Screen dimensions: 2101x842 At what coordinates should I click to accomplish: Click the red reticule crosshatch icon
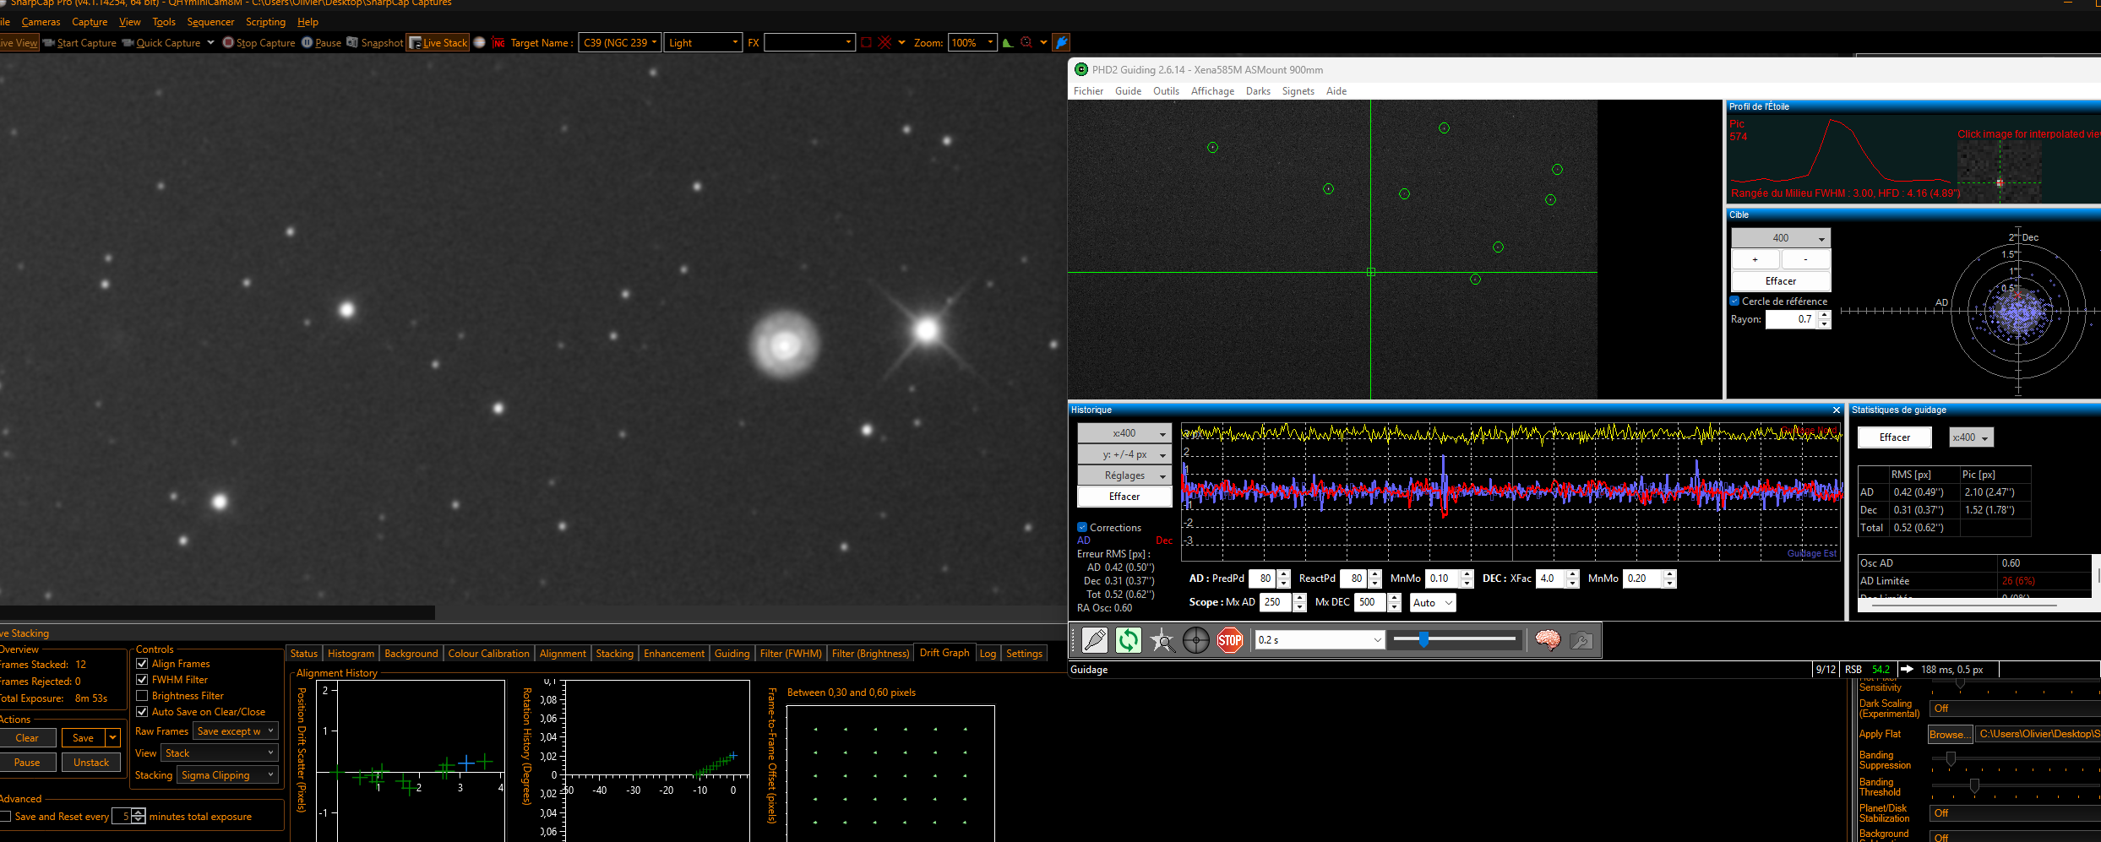[884, 42]
